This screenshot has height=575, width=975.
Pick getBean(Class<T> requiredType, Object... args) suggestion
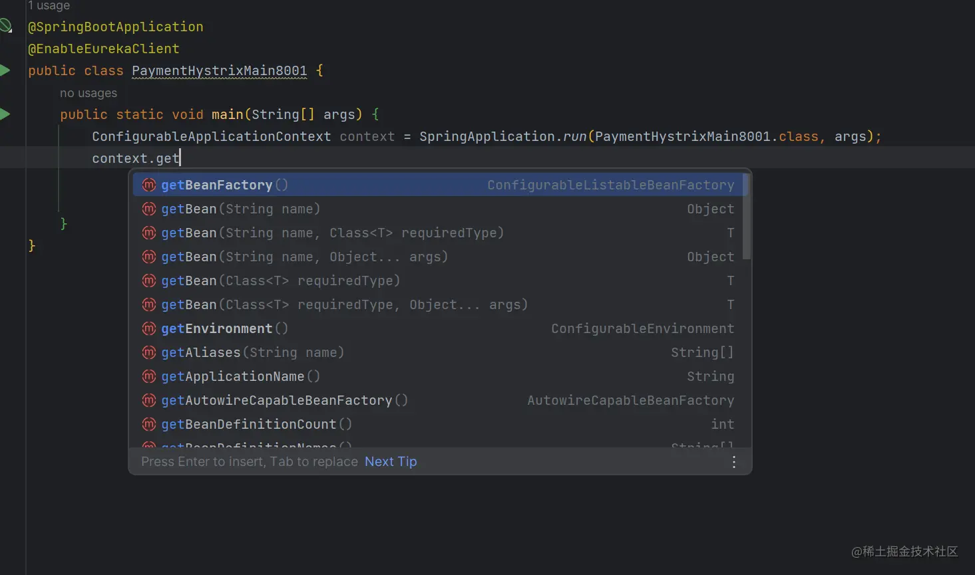click(437, 304)
